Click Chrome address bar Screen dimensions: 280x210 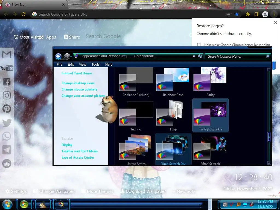click(127, 14)
